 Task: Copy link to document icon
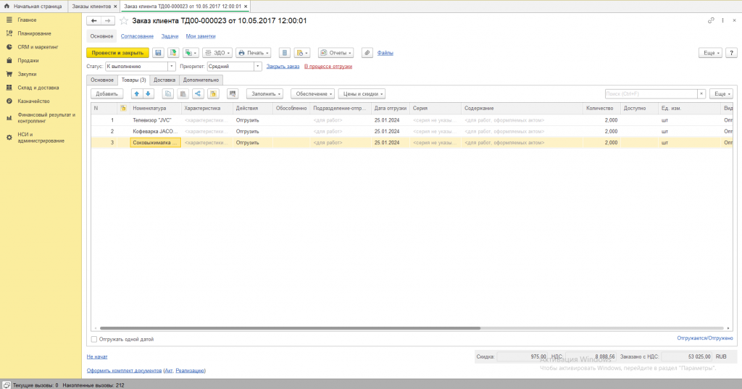point(711,20)
